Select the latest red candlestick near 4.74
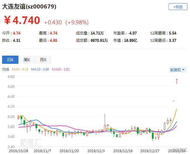 [x=177, y=81]
